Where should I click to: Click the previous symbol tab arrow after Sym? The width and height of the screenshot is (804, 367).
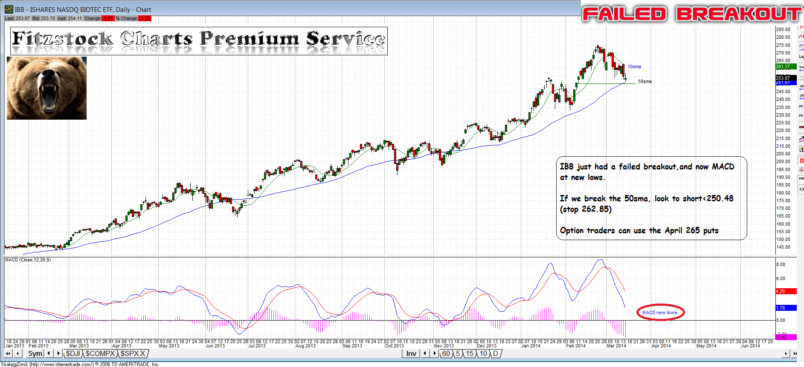[x=49, y=353]
